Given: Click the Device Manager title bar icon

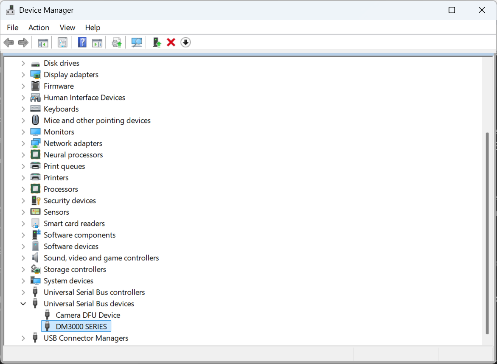Looking at the screenshot, I should (10, 10).
